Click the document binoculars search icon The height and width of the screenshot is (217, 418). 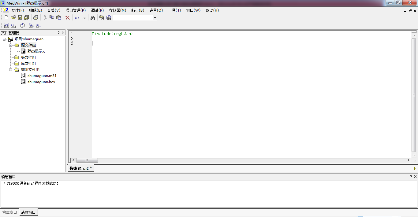[109, 18]
